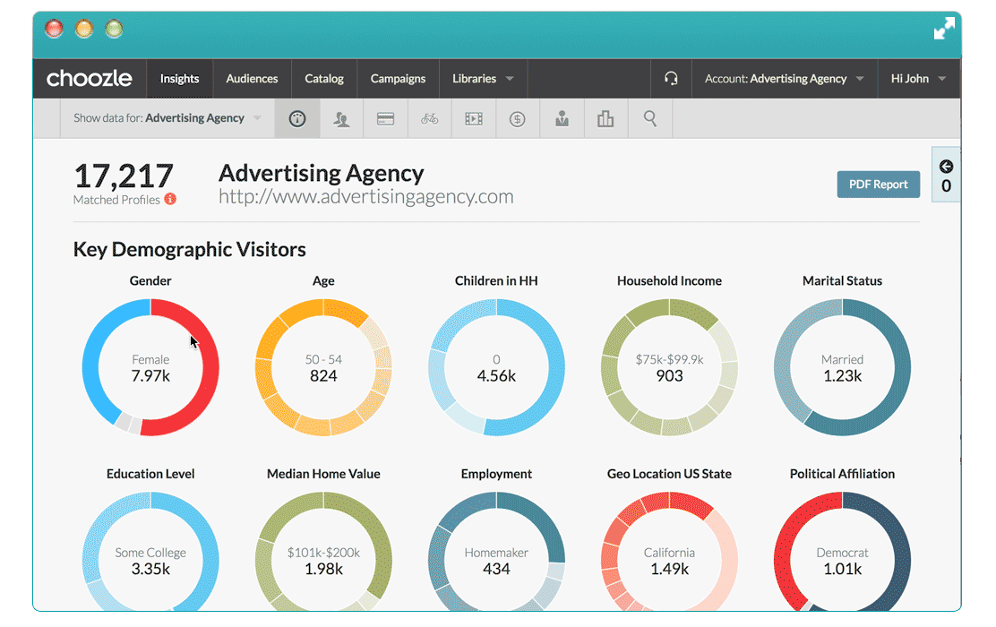This screenshot has width=996, height=627.
Task: Select the Political Affiliation donut chart
Action: tap(842, 552)
